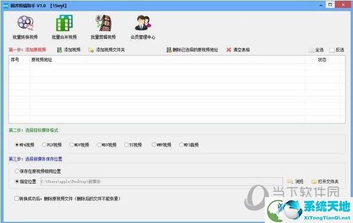The width and height of the screenshot is (353, 223).
Task: Click 全选 select all button
Action: tap(317, 50)
